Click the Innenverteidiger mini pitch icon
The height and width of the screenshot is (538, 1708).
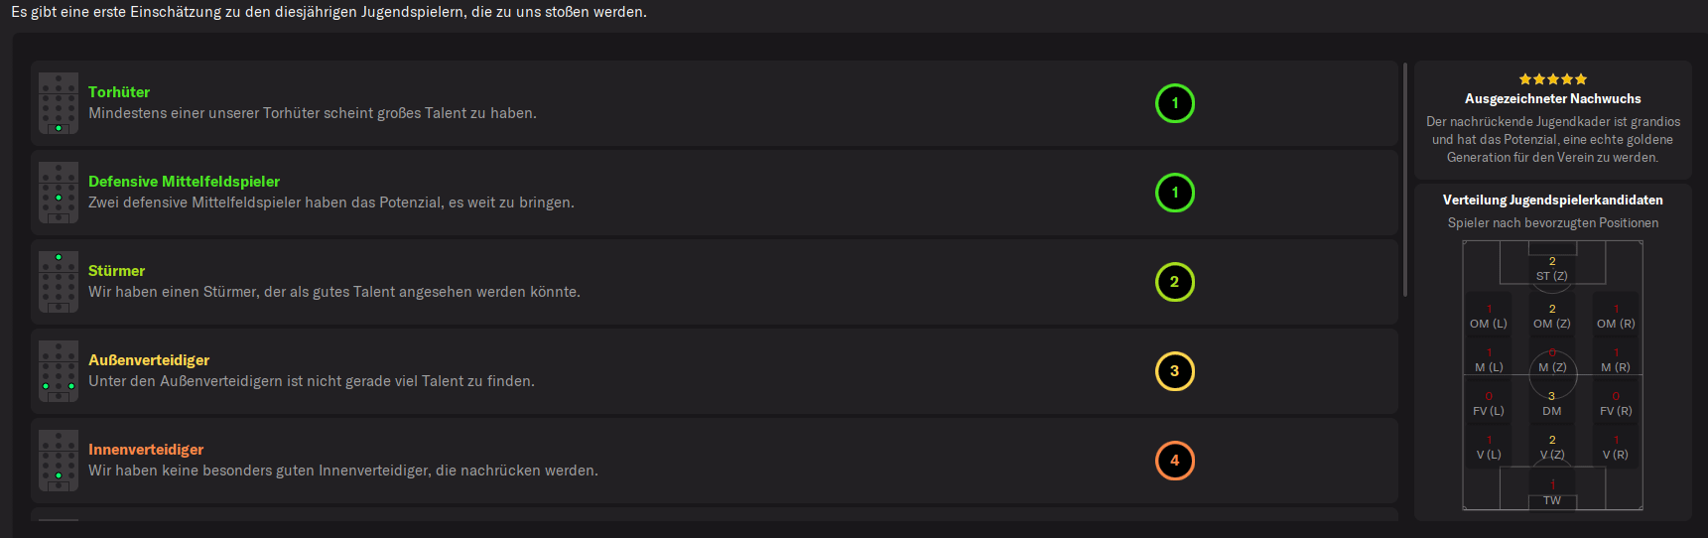59,461
